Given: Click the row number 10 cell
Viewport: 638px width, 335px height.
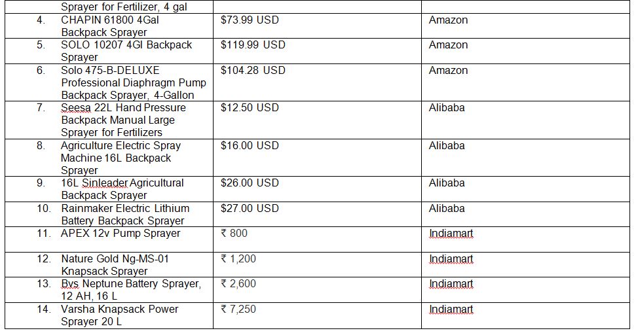Looking at the screenshot, I should pos(44,208).
